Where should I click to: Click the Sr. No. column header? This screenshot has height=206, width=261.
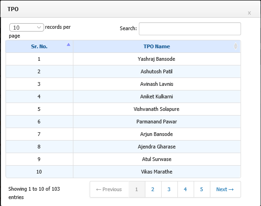click(39, 46)
